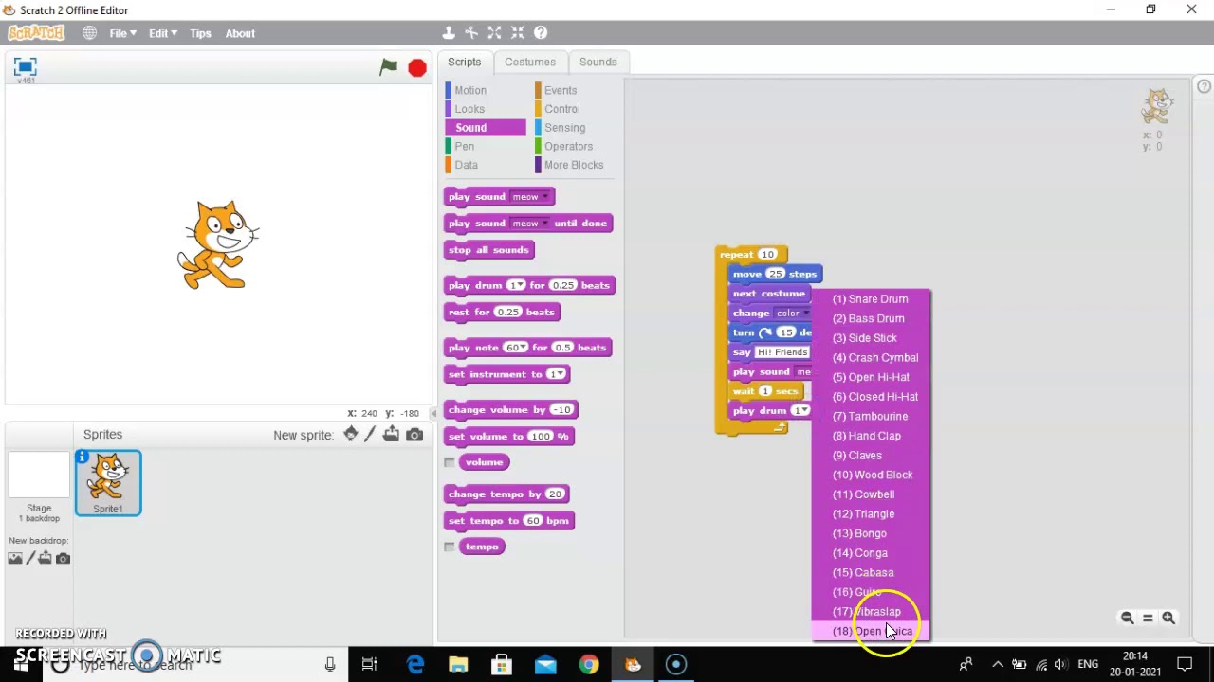Choose (18) Open Cuica drum

(872, 631)
